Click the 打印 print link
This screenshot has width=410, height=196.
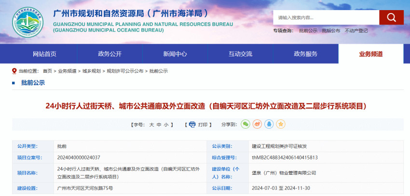pos(203,125)
